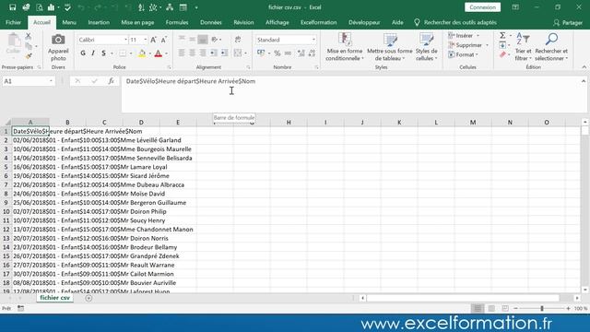Open Rechercher et sélectionner magnifier
This screenshot has width=590, height=332.
tap(551, 47)
